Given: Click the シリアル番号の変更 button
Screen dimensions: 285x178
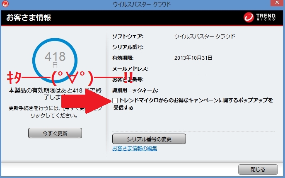Looking at the screenshot, I should point(149,139).
